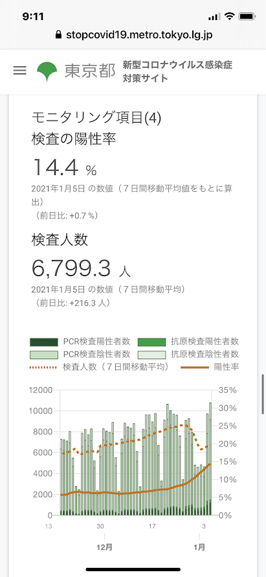Toggle 陽性率 solid line legend

point(210,367)
